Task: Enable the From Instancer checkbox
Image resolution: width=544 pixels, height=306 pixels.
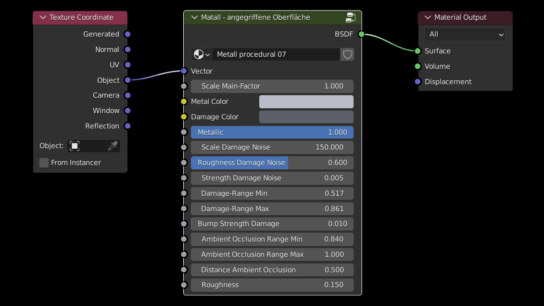Action: coord(44,163)
